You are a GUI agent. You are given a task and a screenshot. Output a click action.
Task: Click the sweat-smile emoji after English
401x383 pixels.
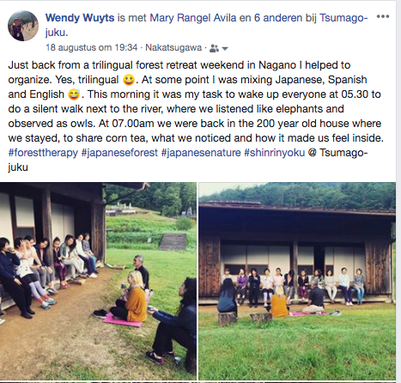tap(74, 94)
